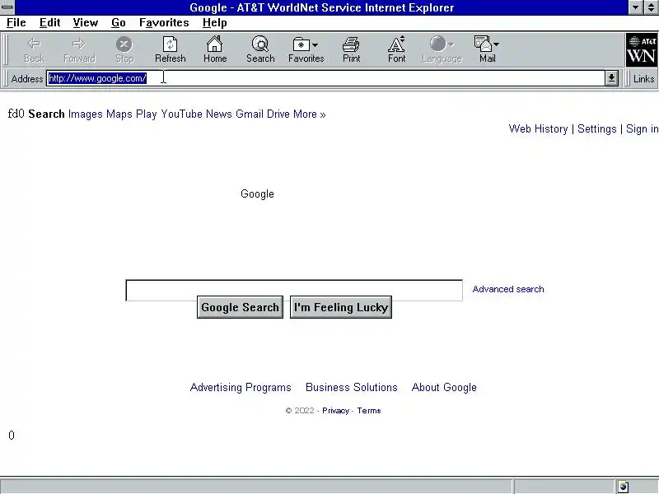Open the View menu

[x=86, y=23]
